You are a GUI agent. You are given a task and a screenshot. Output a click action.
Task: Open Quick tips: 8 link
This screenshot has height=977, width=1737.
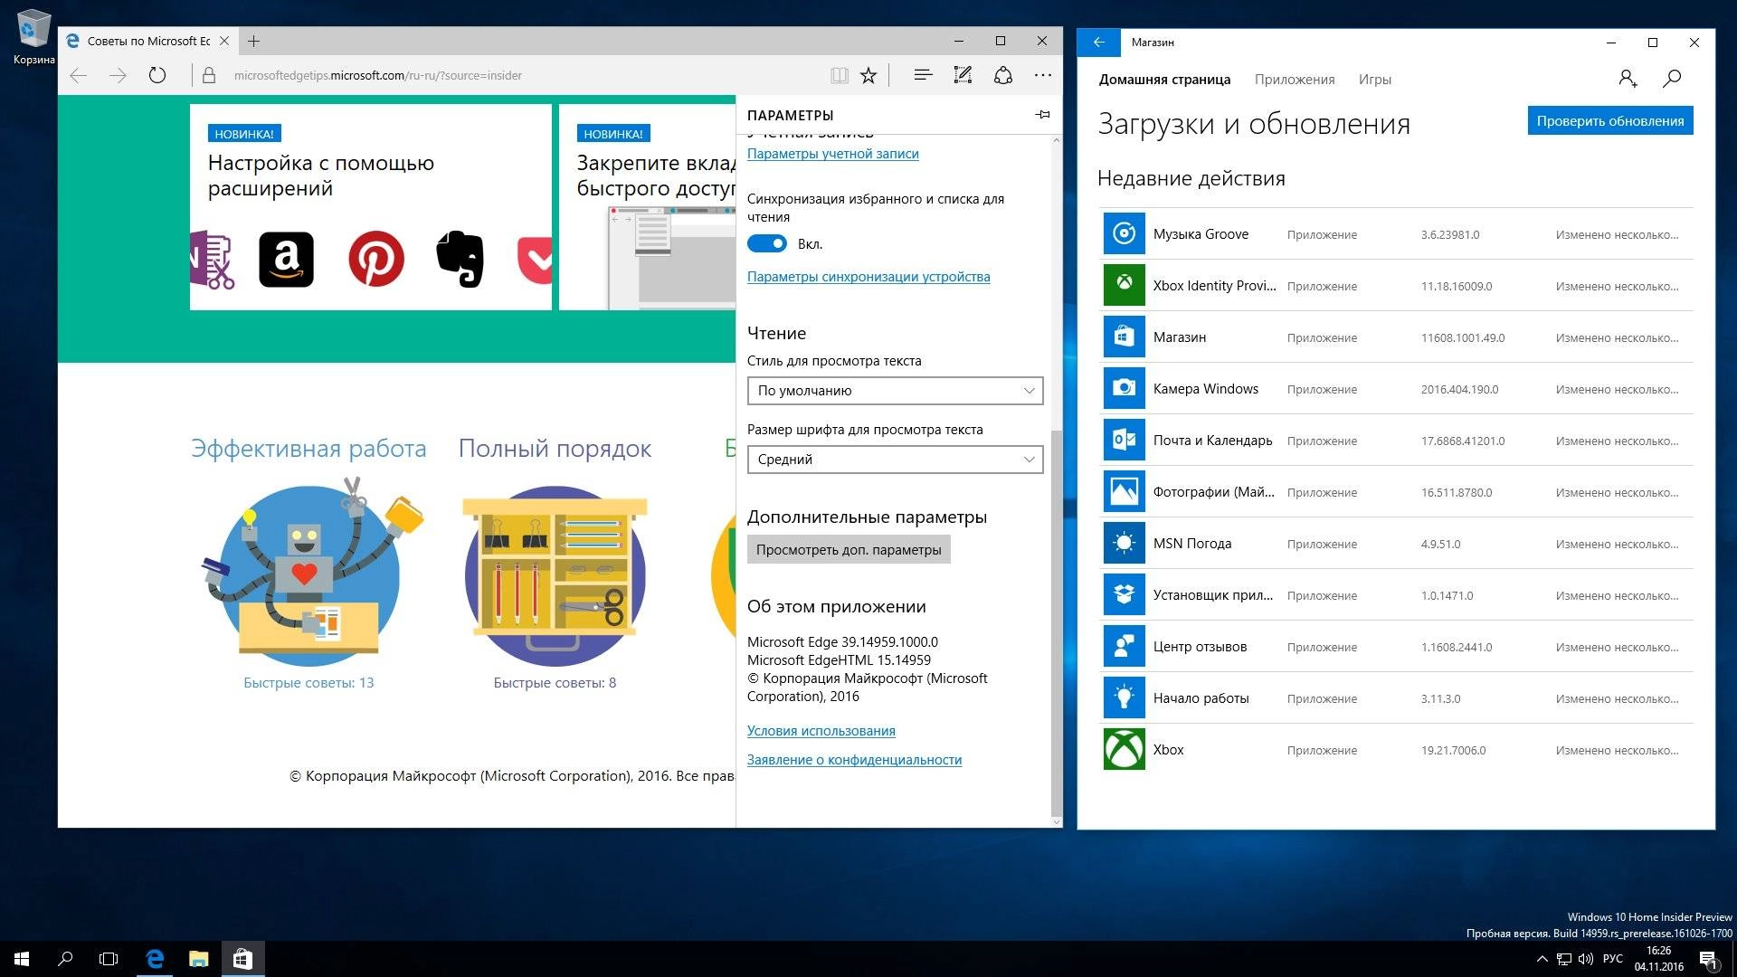(555, 683)
